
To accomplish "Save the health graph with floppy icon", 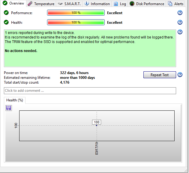I will [9, 108].
